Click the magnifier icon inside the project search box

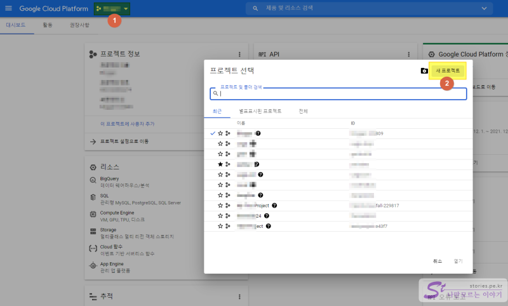click(215, 93)
